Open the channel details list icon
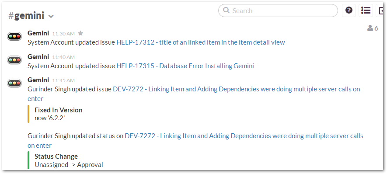This screenshot has height=174, width=387. click(366, 10)
